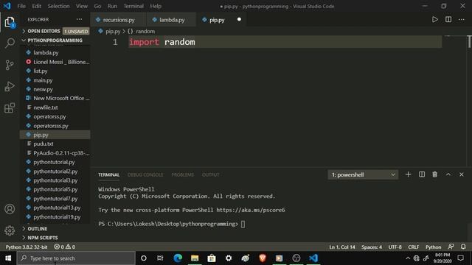Click Ln 1, Col 14 indicator
The height and width of the screenshot is (265, 472).
[342, 247]
